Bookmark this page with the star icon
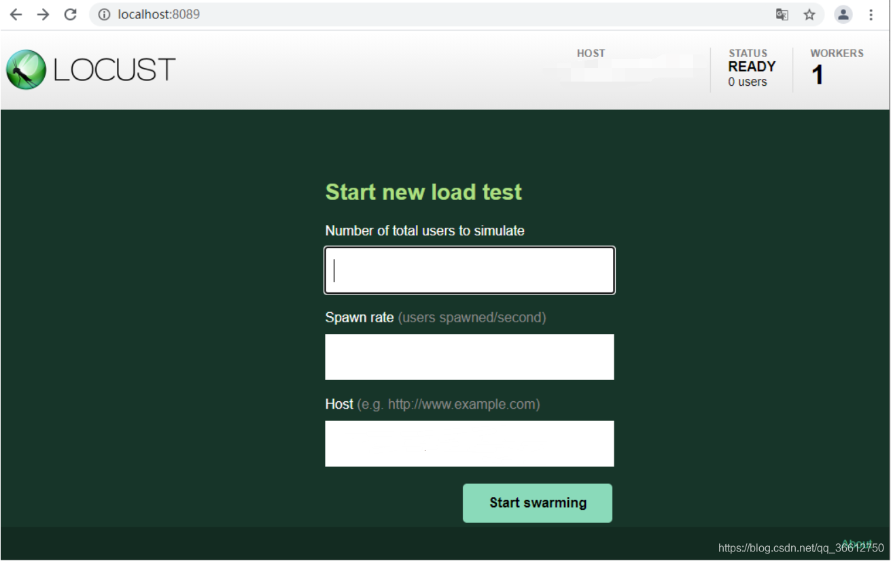The width and height of the screenshot is (891, 561). tap(809, 14)
